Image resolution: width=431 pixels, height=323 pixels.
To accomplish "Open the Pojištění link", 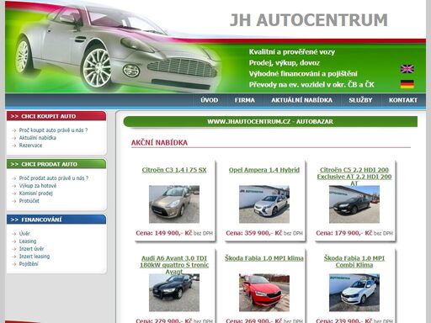I will (29, 264).
